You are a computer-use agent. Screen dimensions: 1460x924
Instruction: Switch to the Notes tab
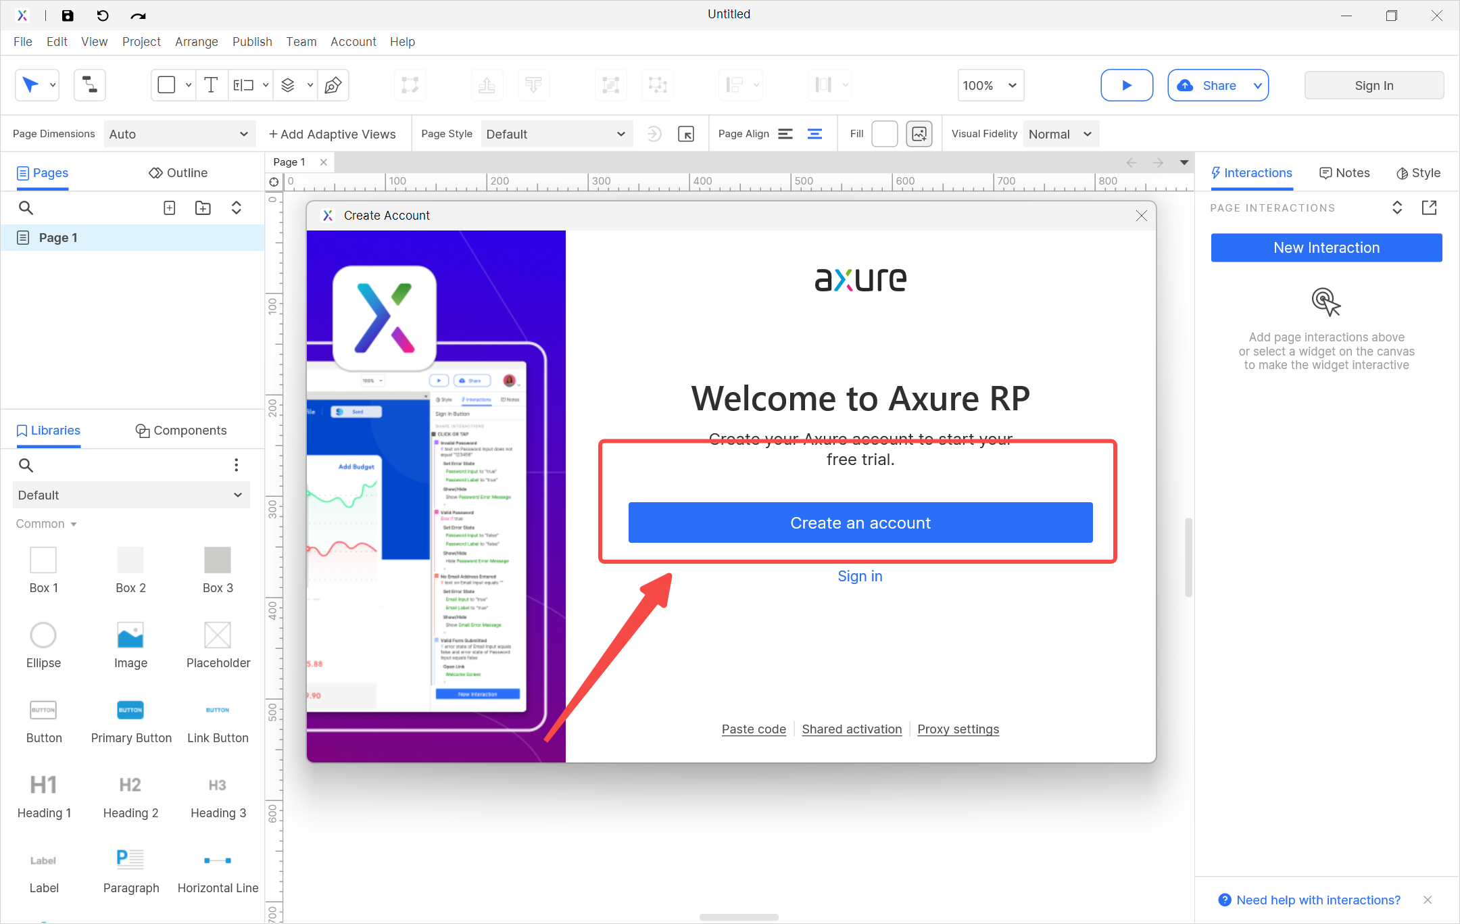(x=1344, y=173)
